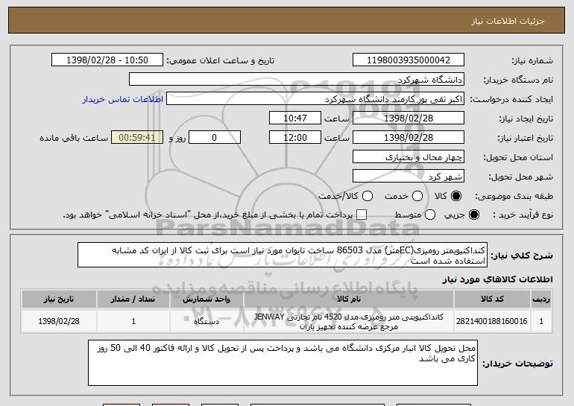The image size is (574, 406).
Task: Click the تاریخ نیاز column header
Action: (59, 299)
